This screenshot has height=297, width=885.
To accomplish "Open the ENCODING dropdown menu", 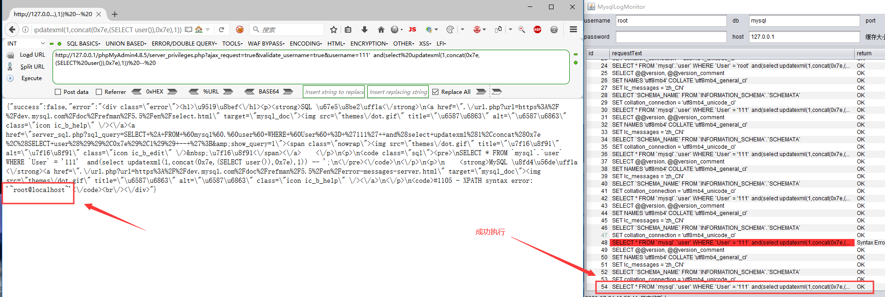I will (306, 44).
